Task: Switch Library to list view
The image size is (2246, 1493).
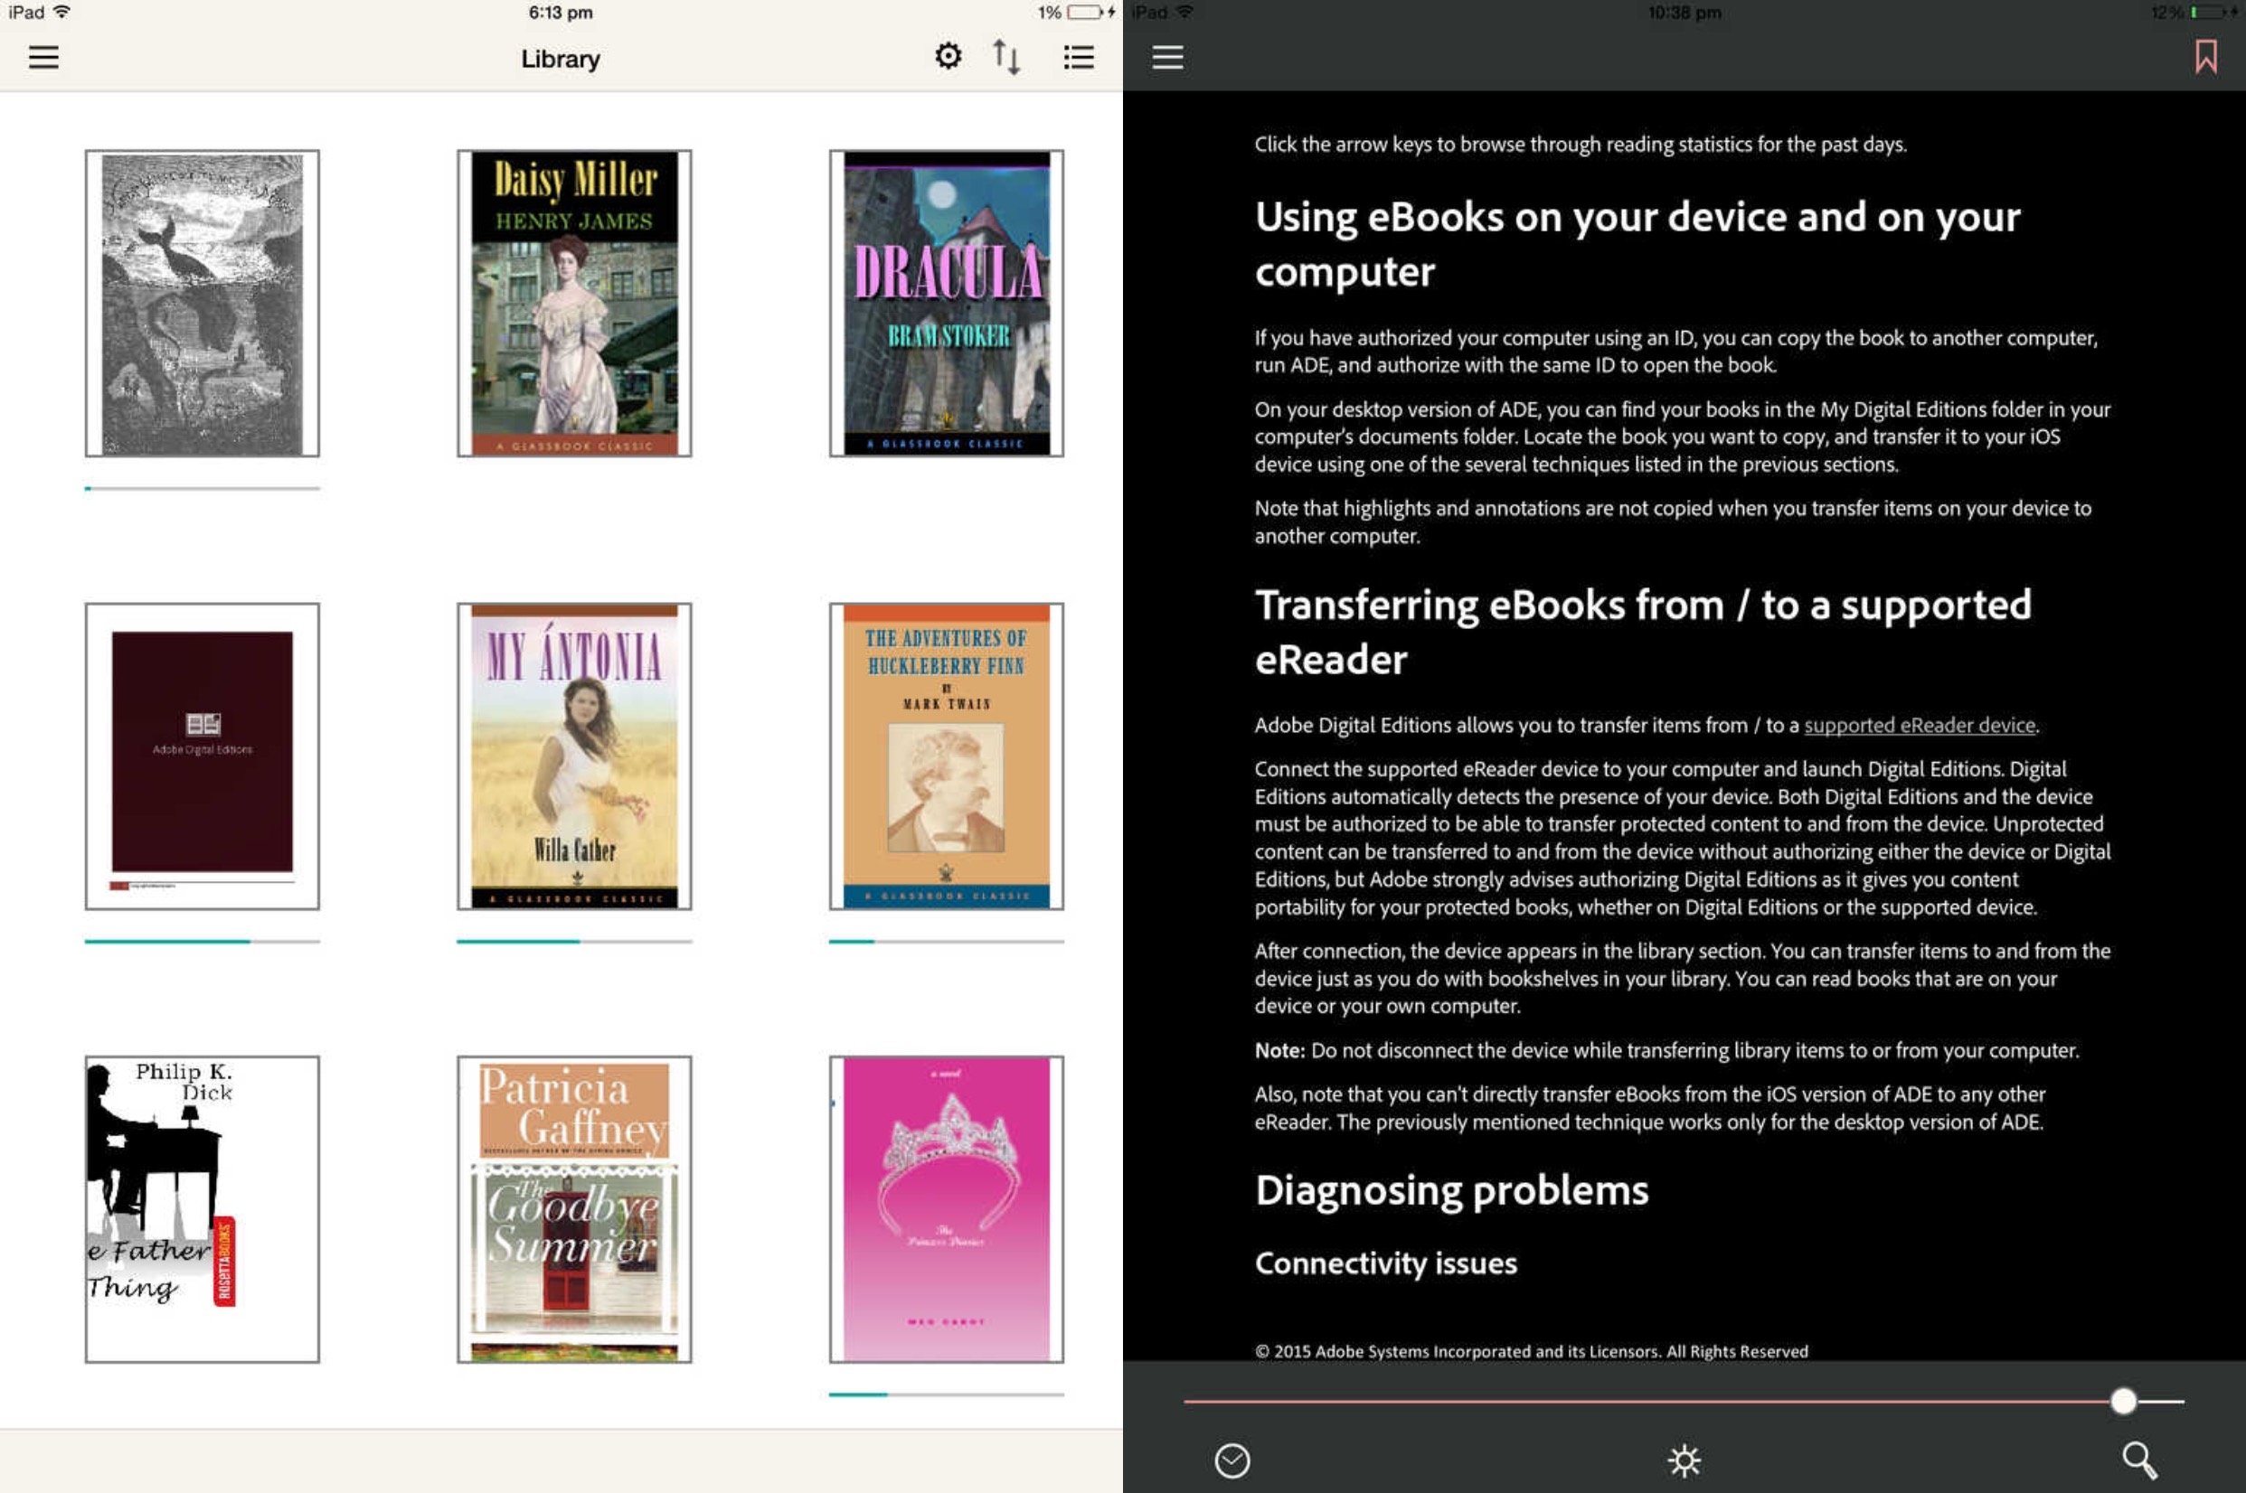Action: pos(1078,57)
